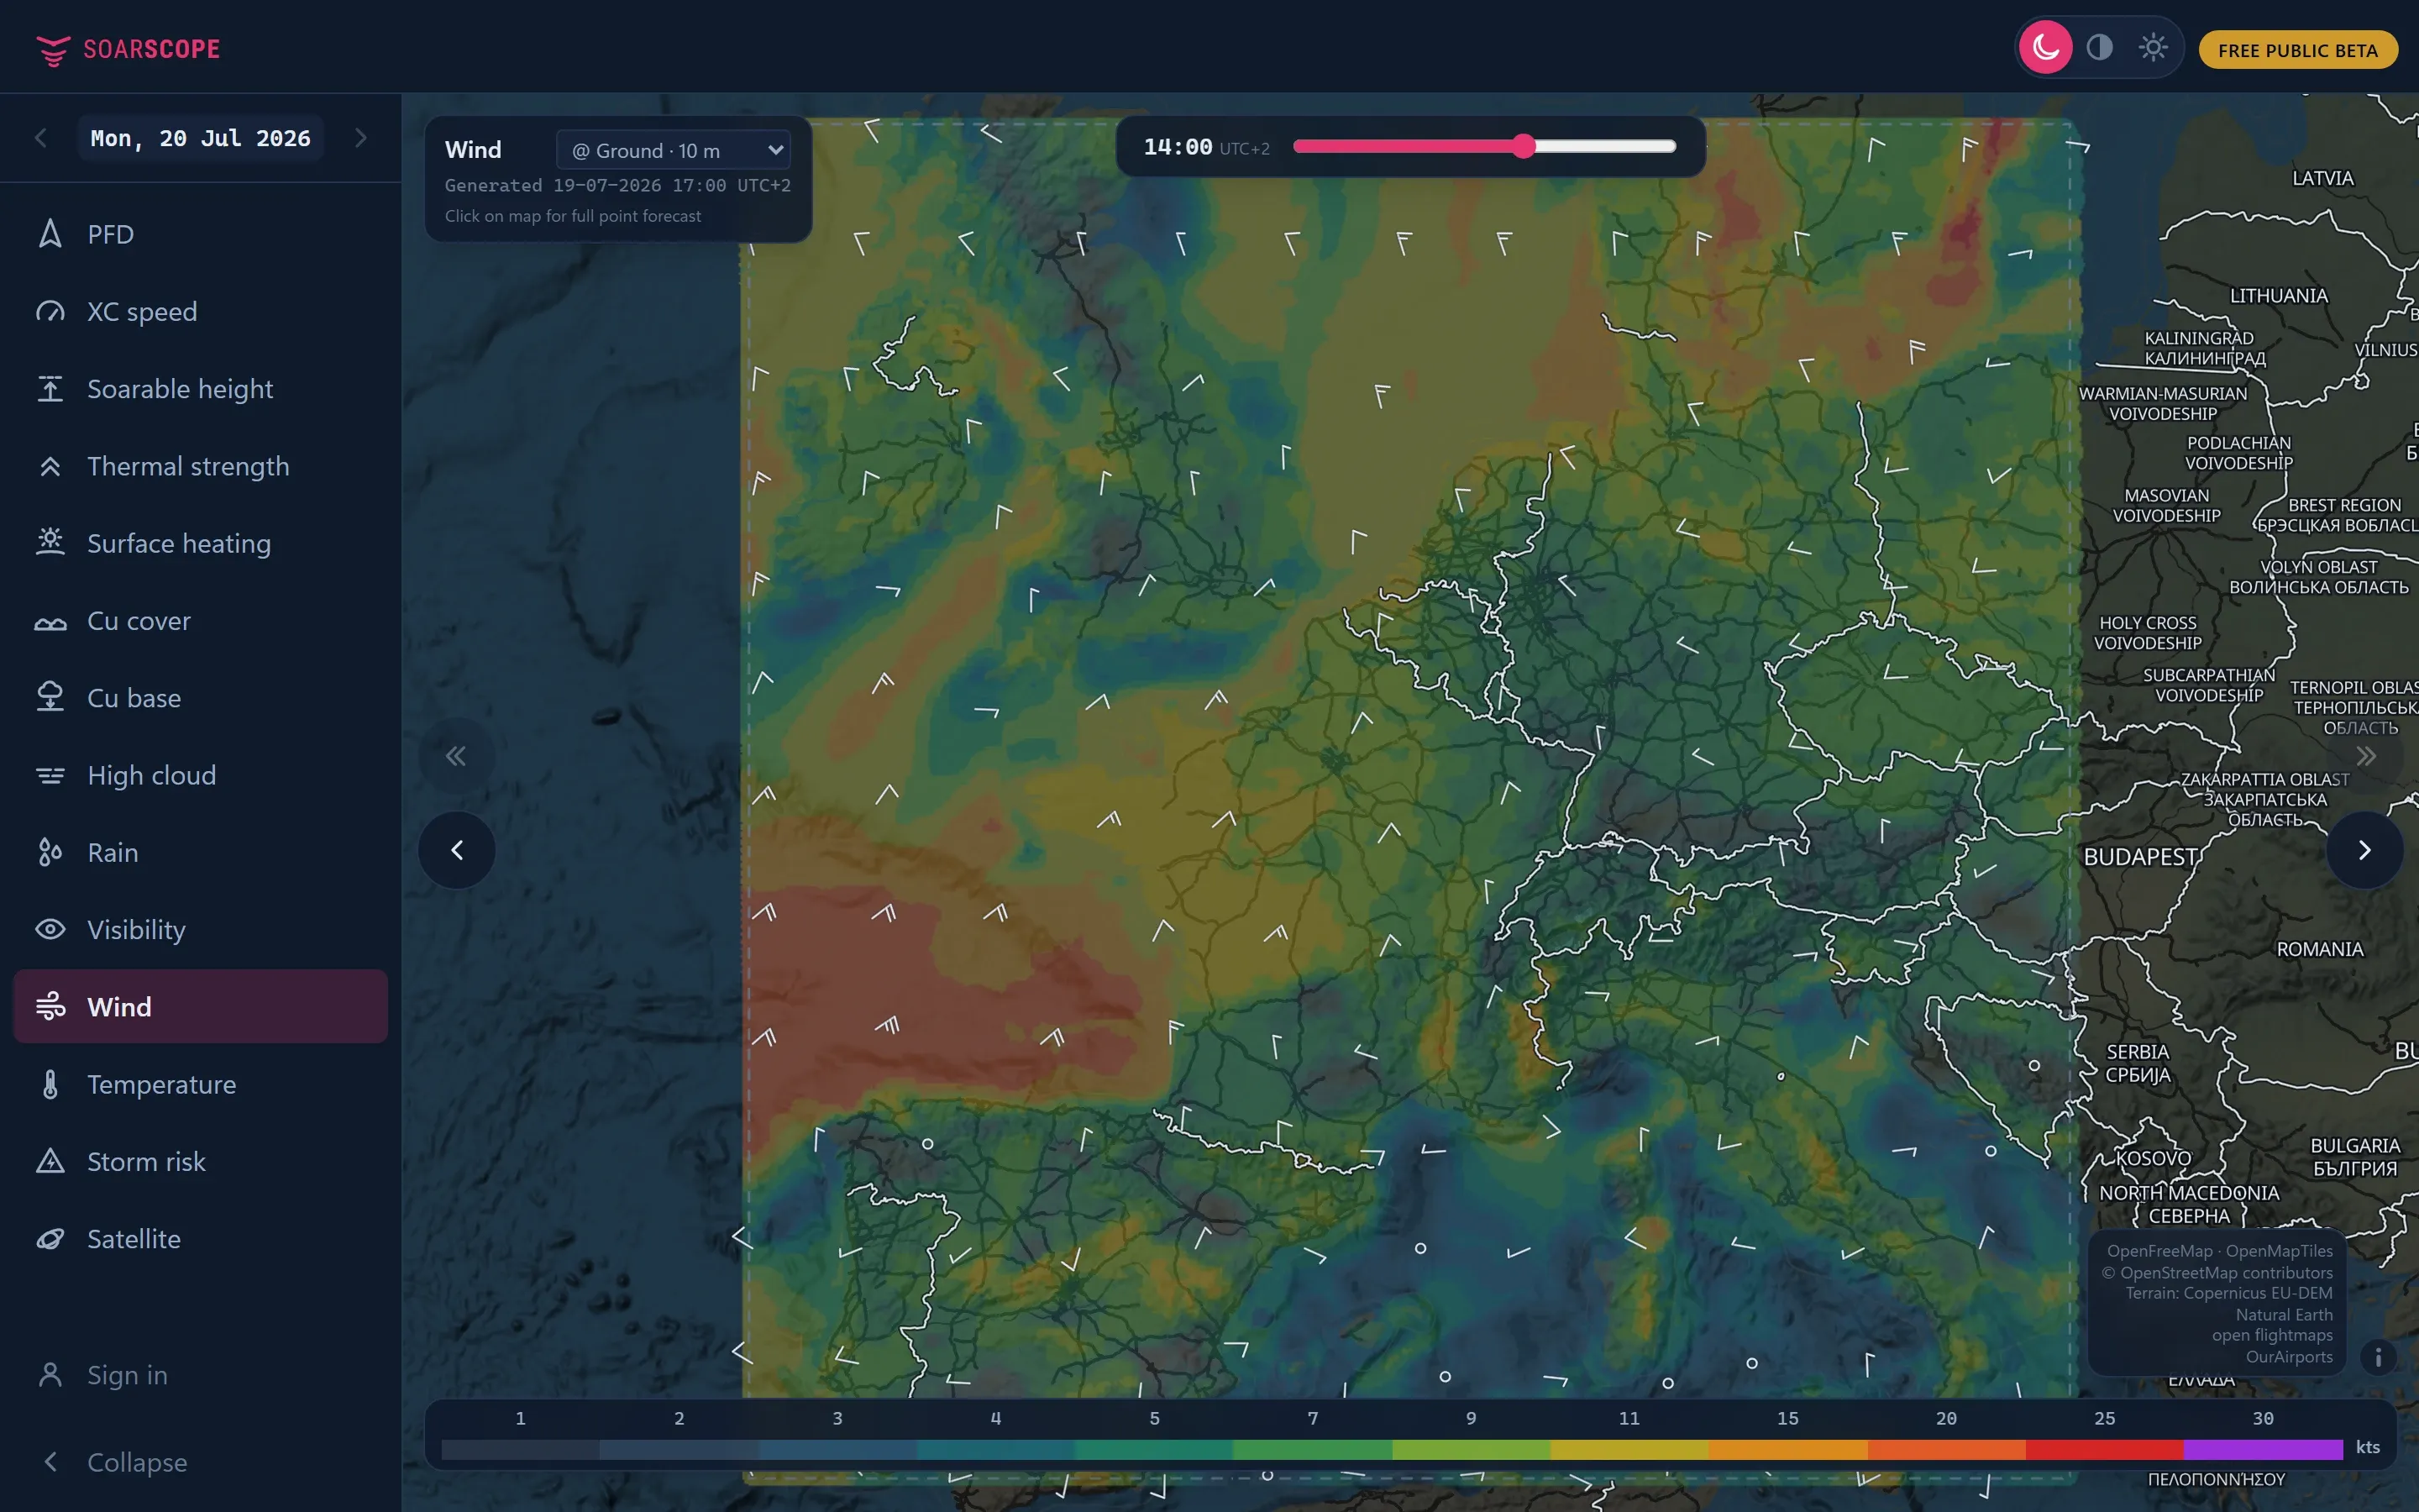The image size is (2419, 1512).
Task: Open the PFD layer icon
Action: pyautogui.click(x=50, y=234)
